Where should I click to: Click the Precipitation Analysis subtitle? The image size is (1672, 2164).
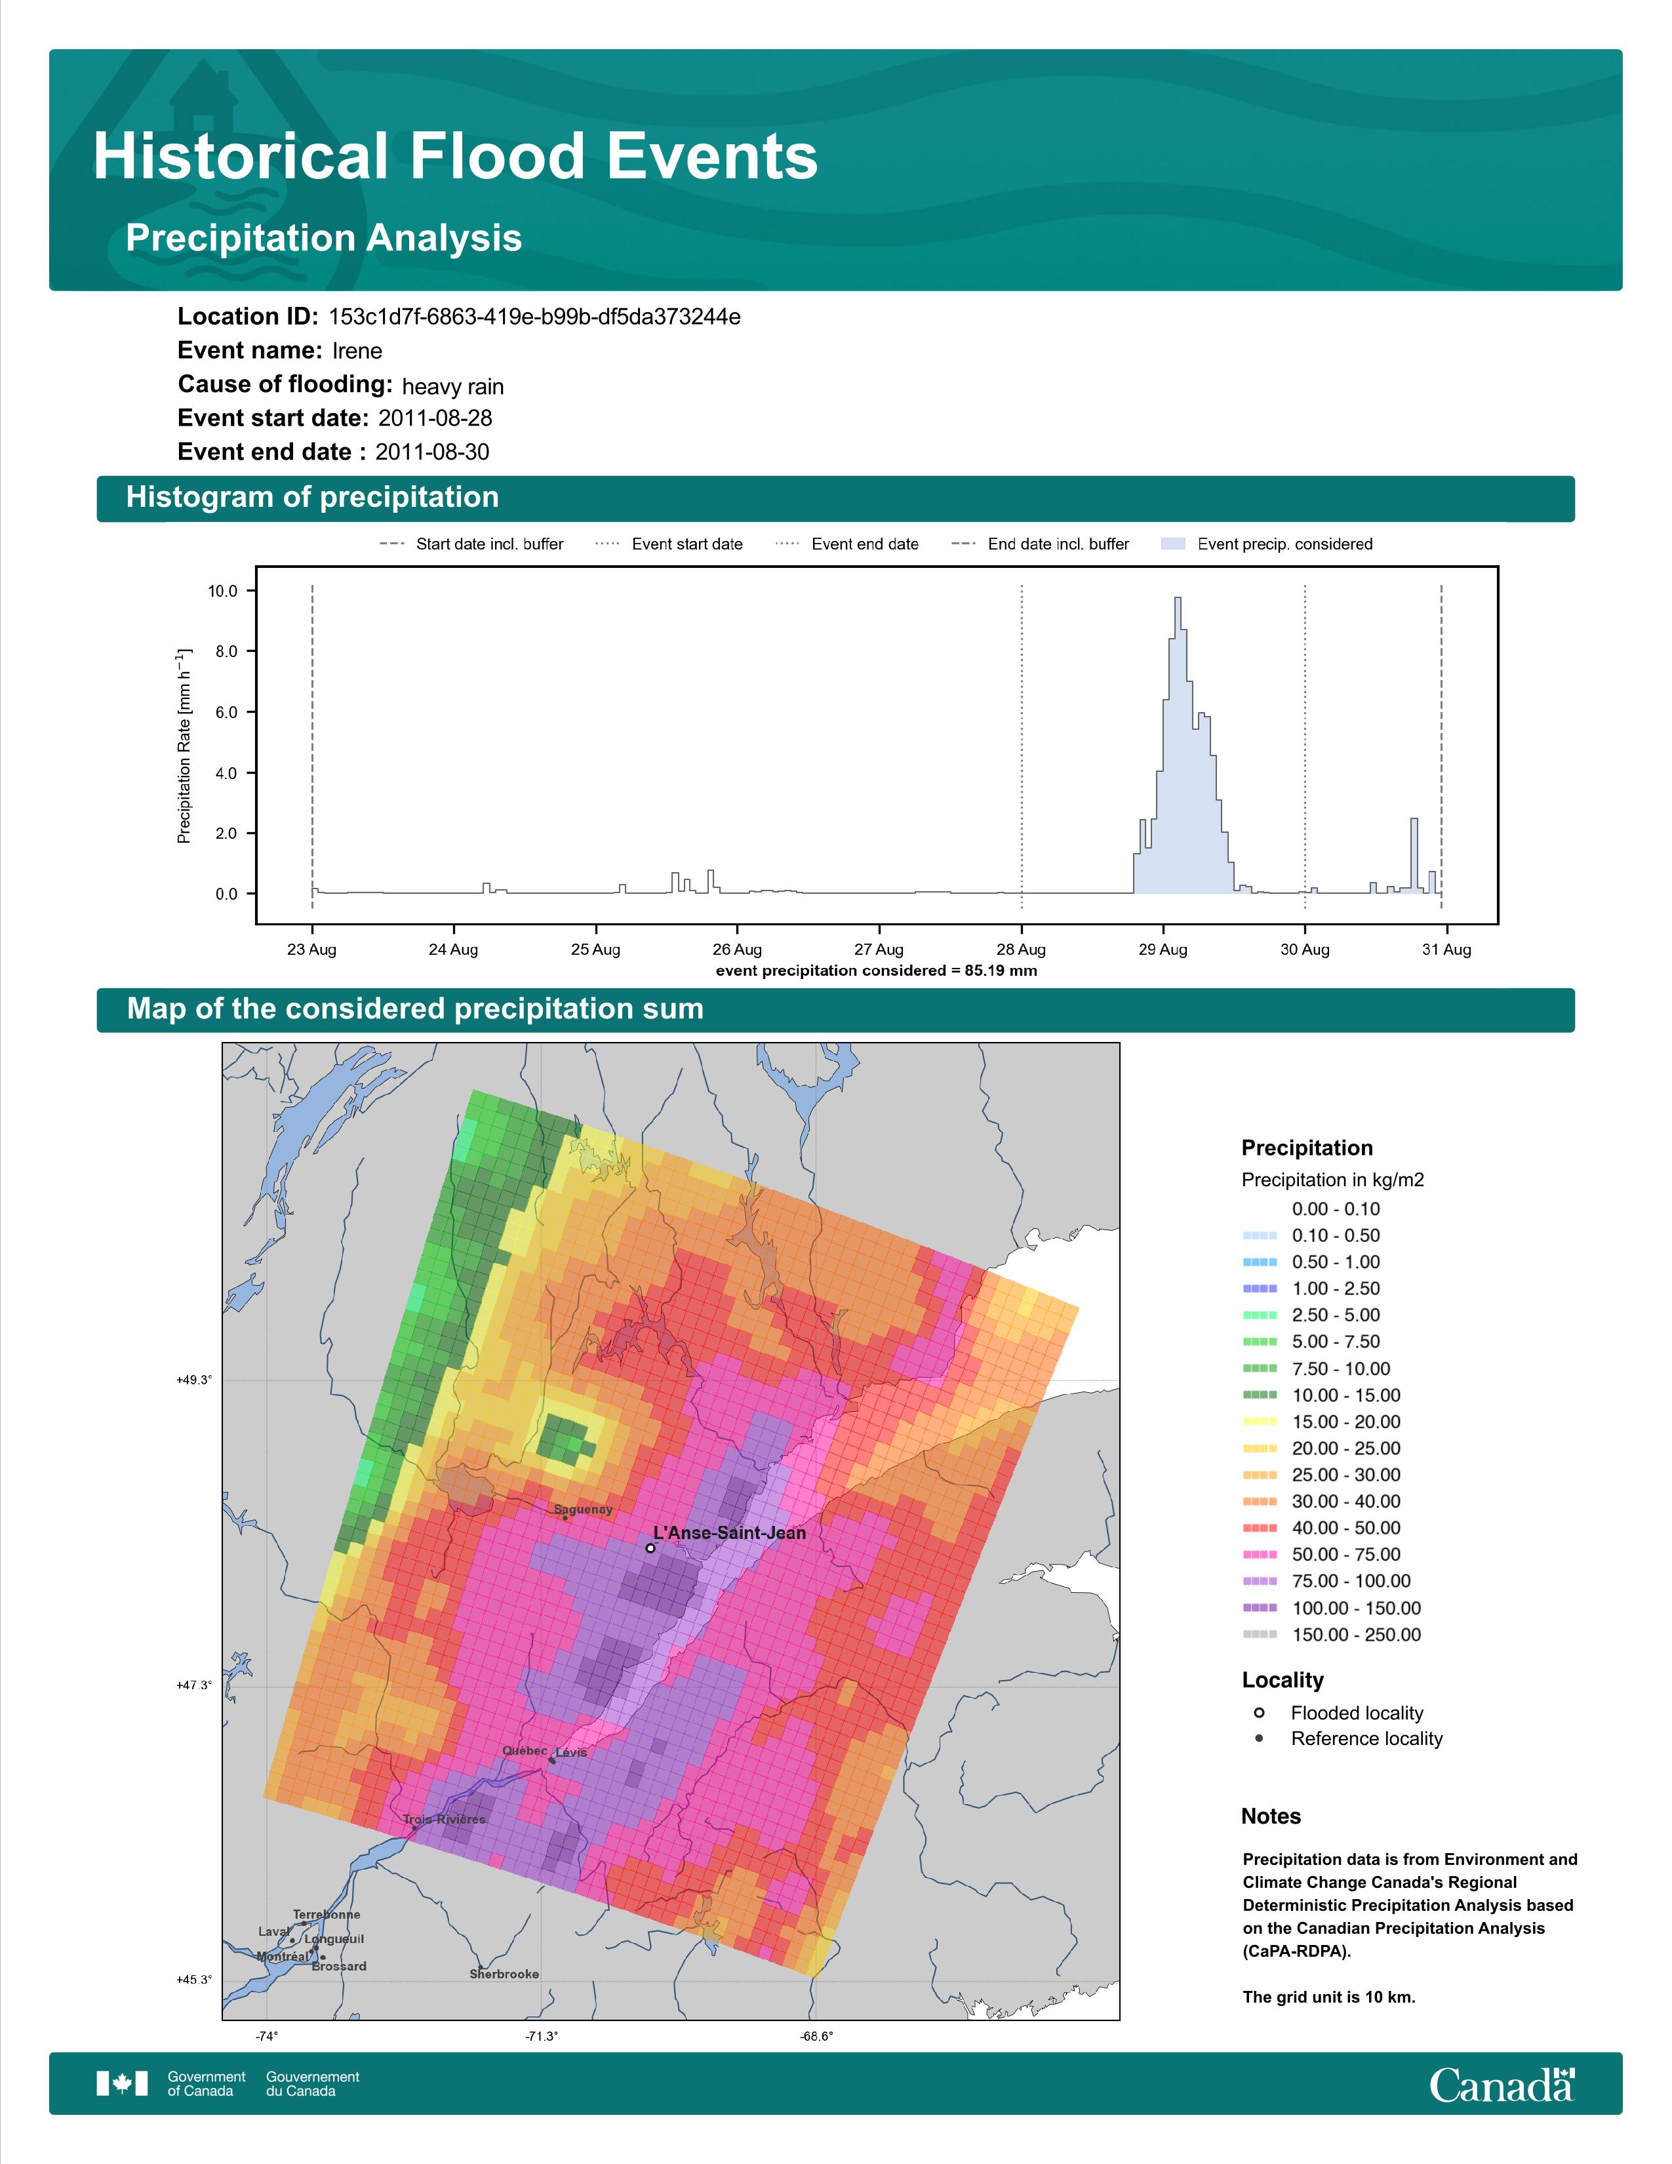pos(324,239)
